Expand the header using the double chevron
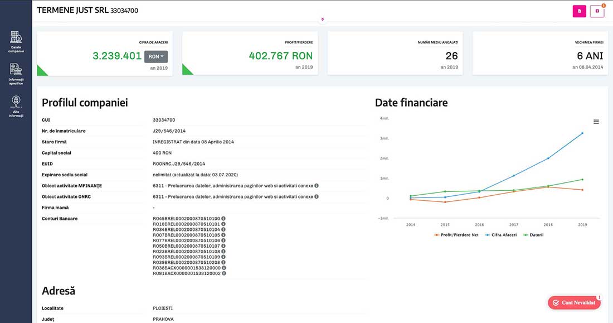 (x=322, y=20)
